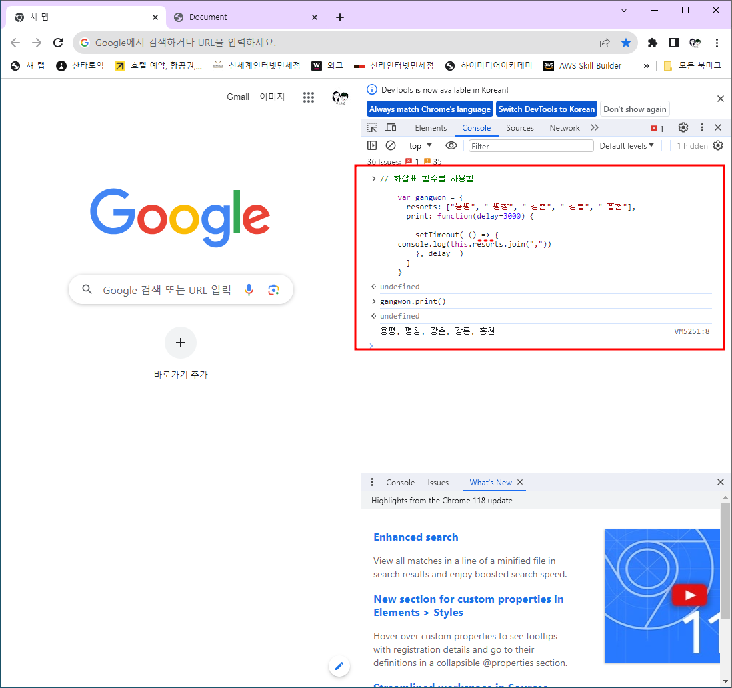Open Chrome extensions puzzle icon
The height and width of the screenshot is (688, 732).
pos(653,43)
